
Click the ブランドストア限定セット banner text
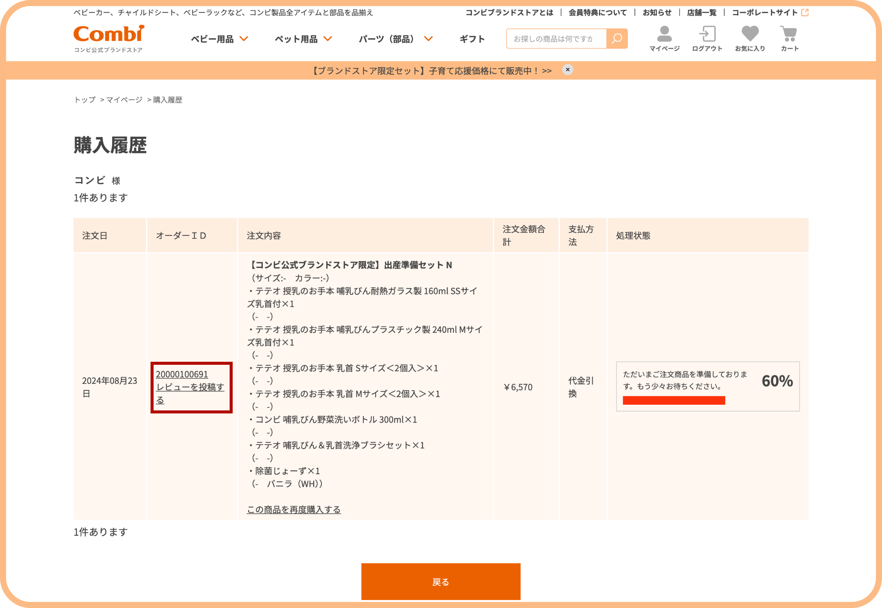pyautogui.click(x=431, y=71)
